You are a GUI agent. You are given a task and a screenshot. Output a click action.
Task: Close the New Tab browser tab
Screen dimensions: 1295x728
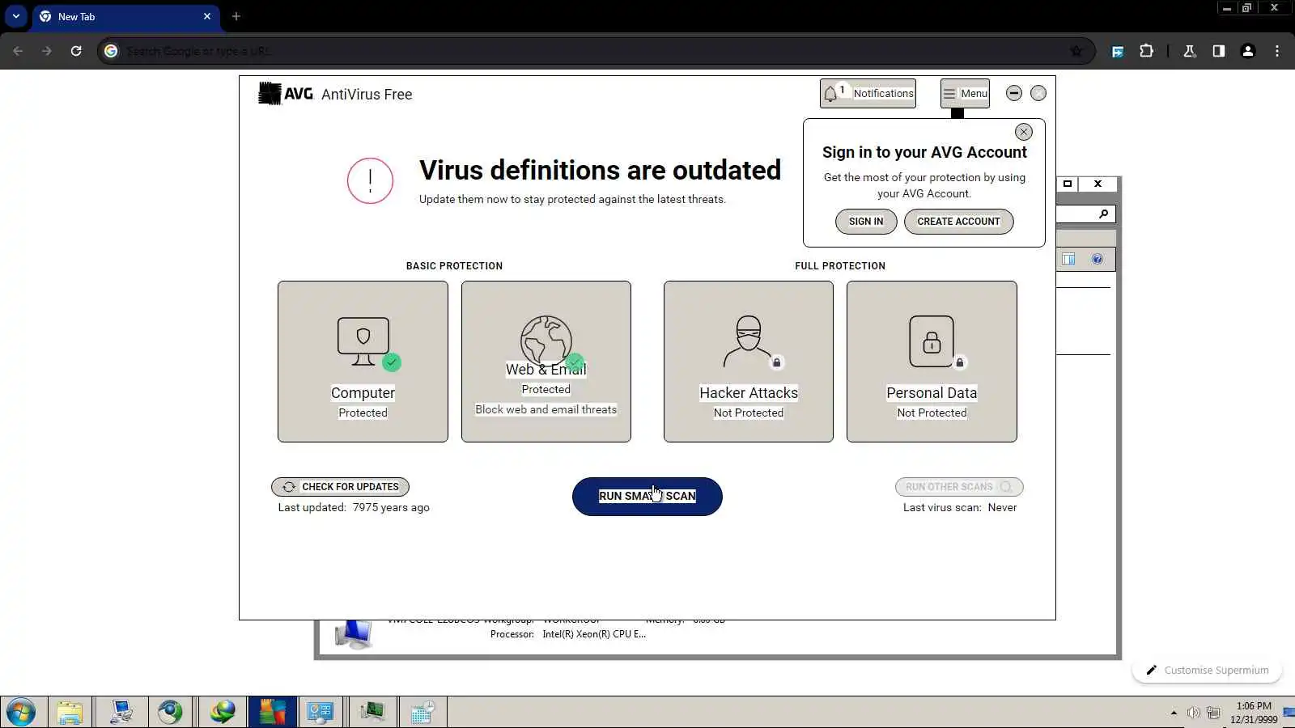click(207, 16)
